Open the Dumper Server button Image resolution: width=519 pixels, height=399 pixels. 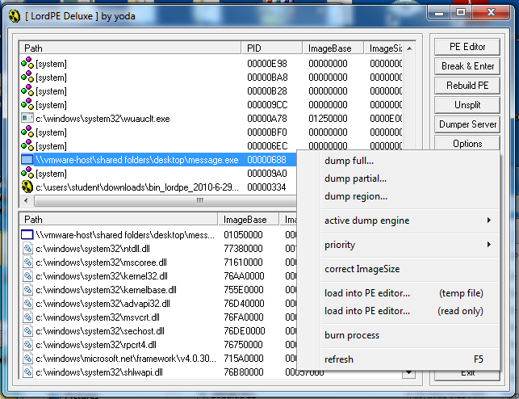click(467, 124)
